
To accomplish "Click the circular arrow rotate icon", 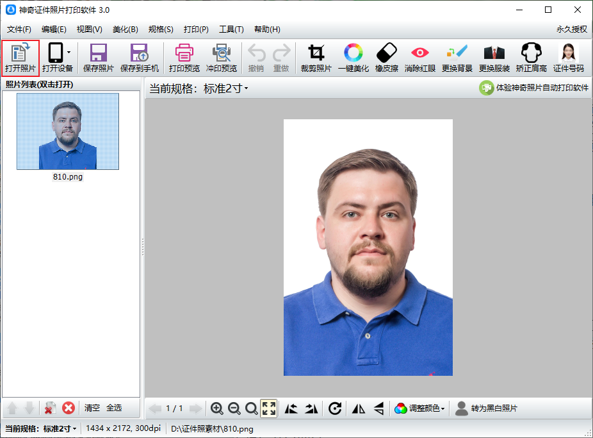I will pos(335,409).
